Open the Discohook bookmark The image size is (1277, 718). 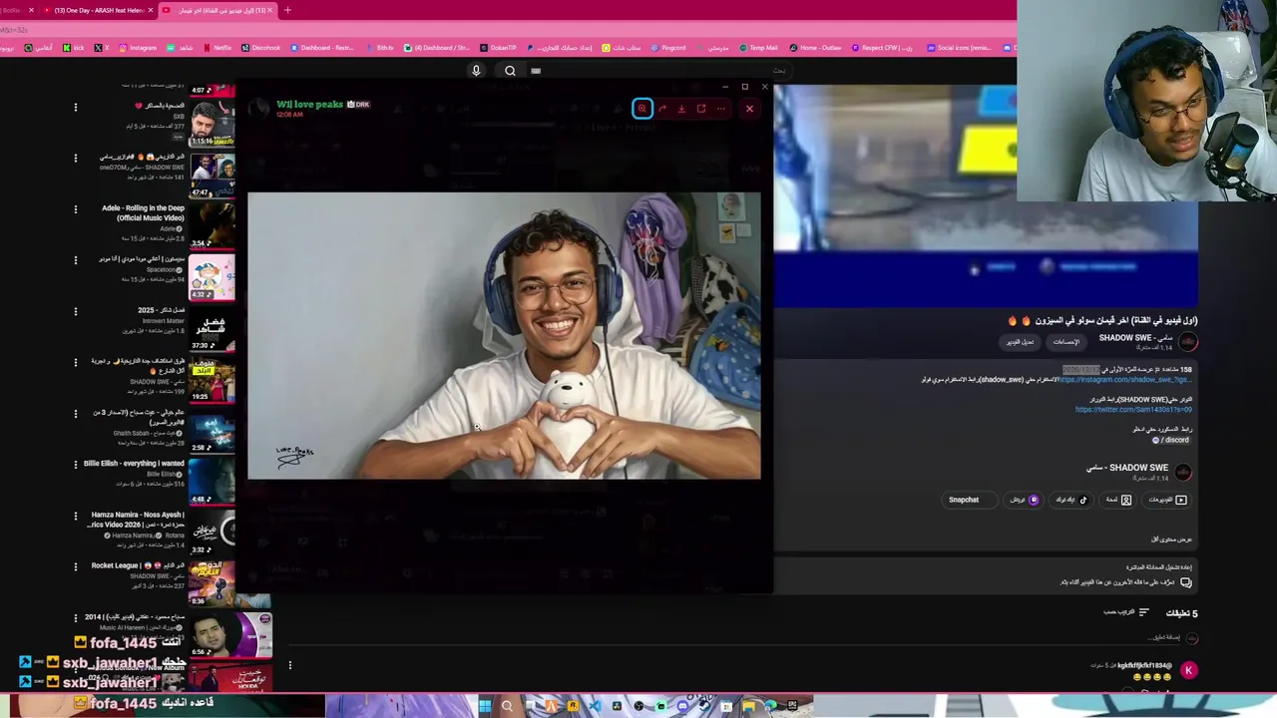point(260,48)
